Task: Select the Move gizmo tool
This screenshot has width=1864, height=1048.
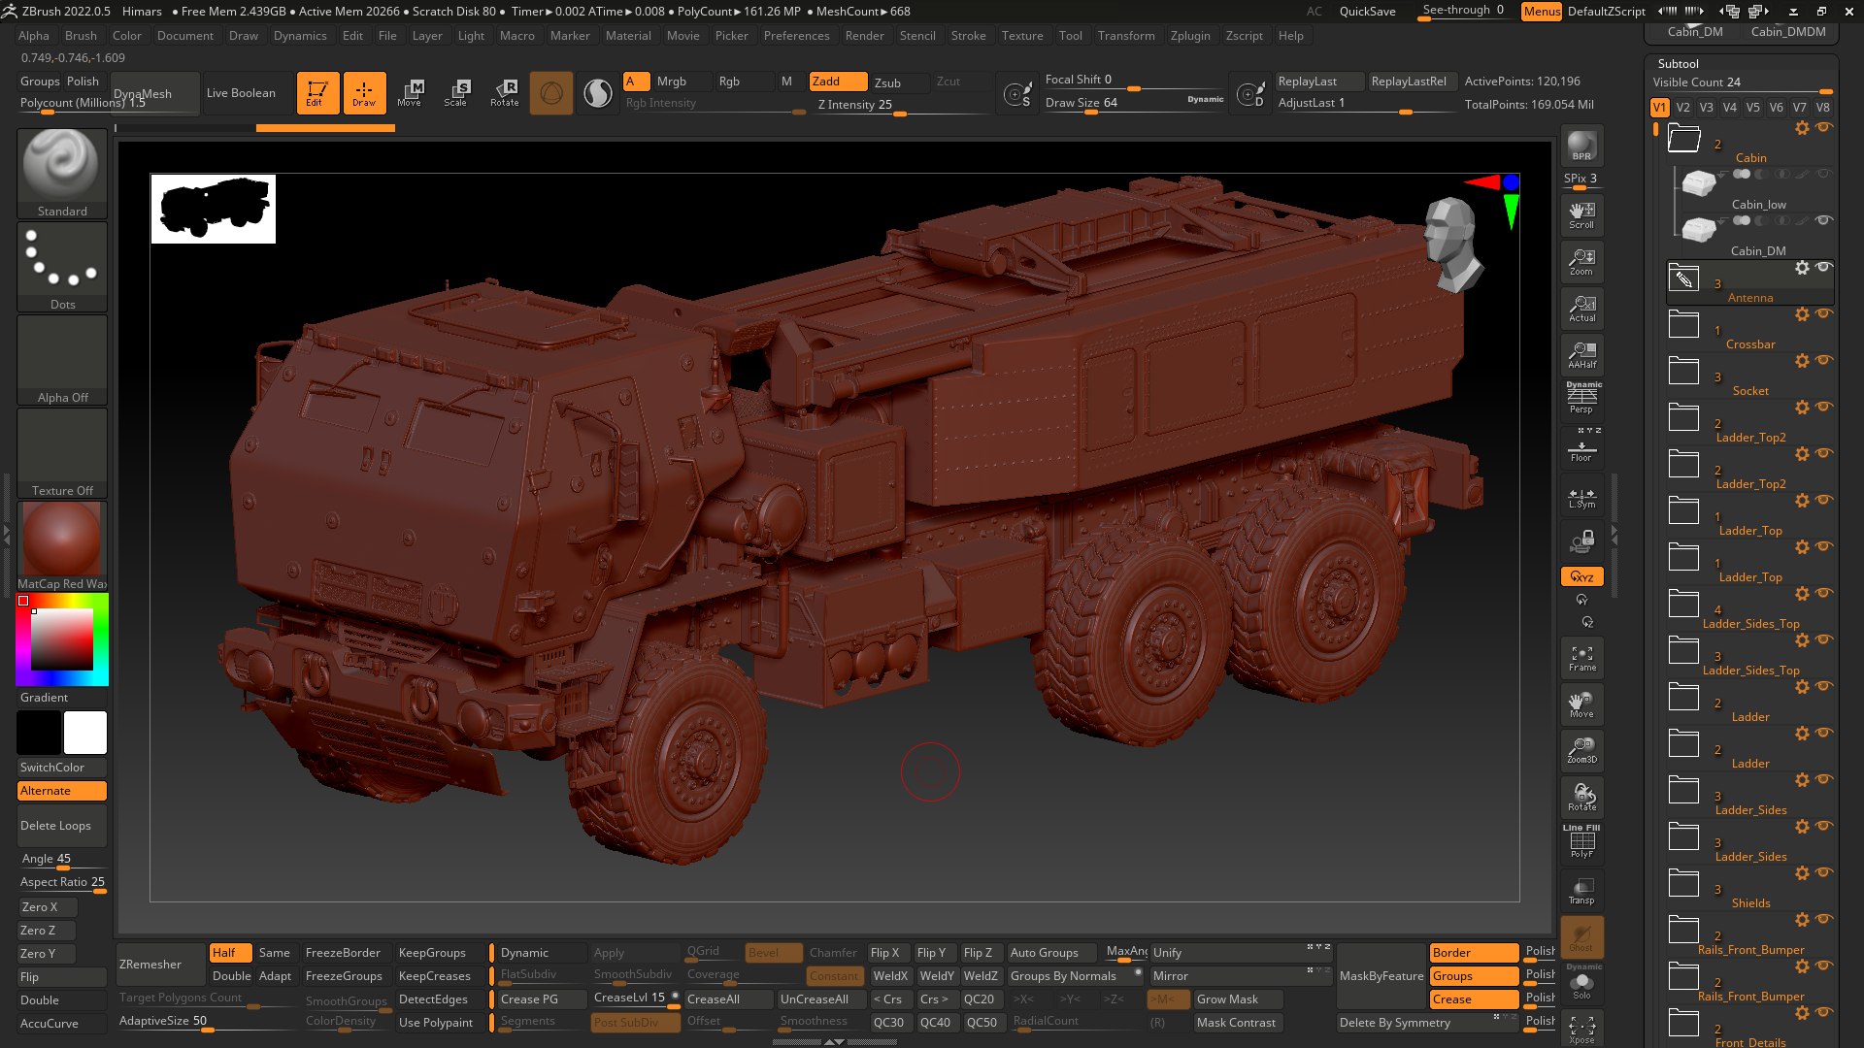Action: [x=410, y=93]
